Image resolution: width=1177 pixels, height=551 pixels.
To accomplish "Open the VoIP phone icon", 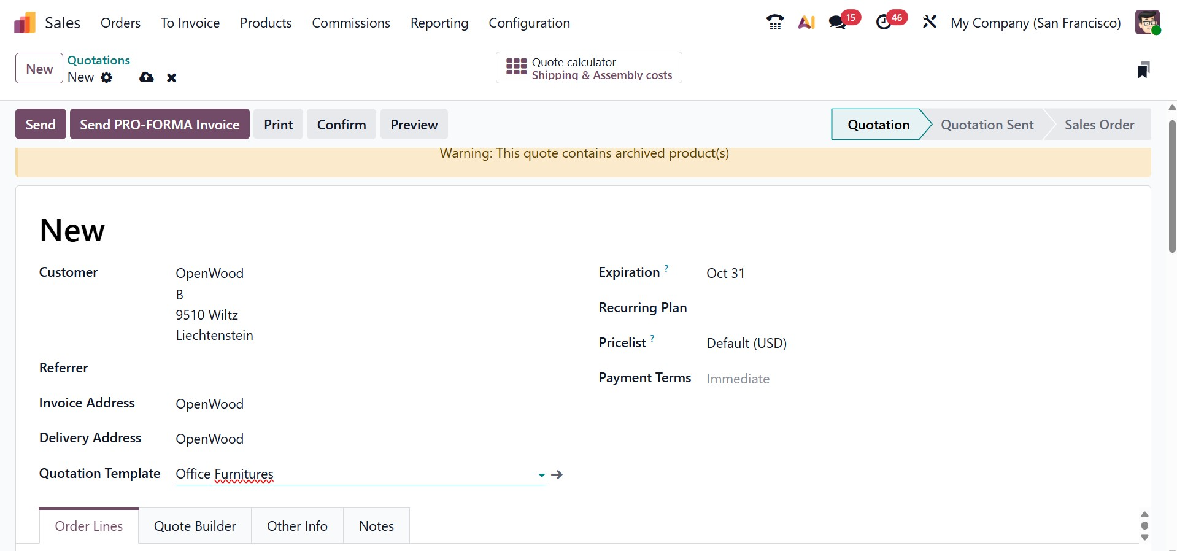I will [x=775, y=23].
